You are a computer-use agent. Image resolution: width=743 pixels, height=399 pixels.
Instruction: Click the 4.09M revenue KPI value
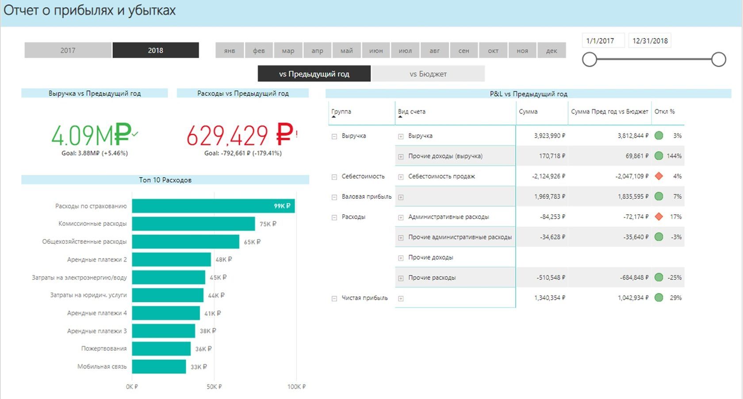[91, 135]
